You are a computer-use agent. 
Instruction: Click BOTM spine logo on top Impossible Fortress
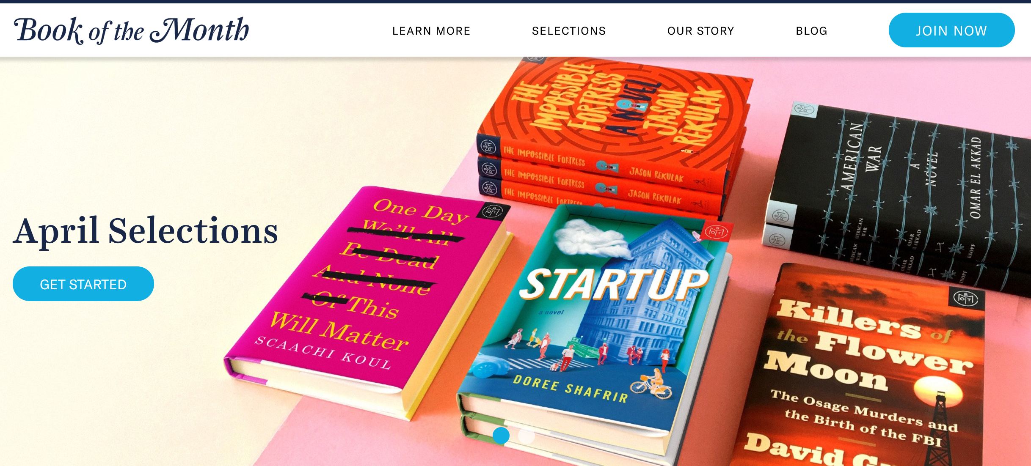488,146
